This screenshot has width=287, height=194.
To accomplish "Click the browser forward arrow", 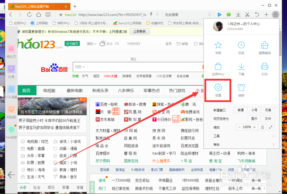I will 20,15.
